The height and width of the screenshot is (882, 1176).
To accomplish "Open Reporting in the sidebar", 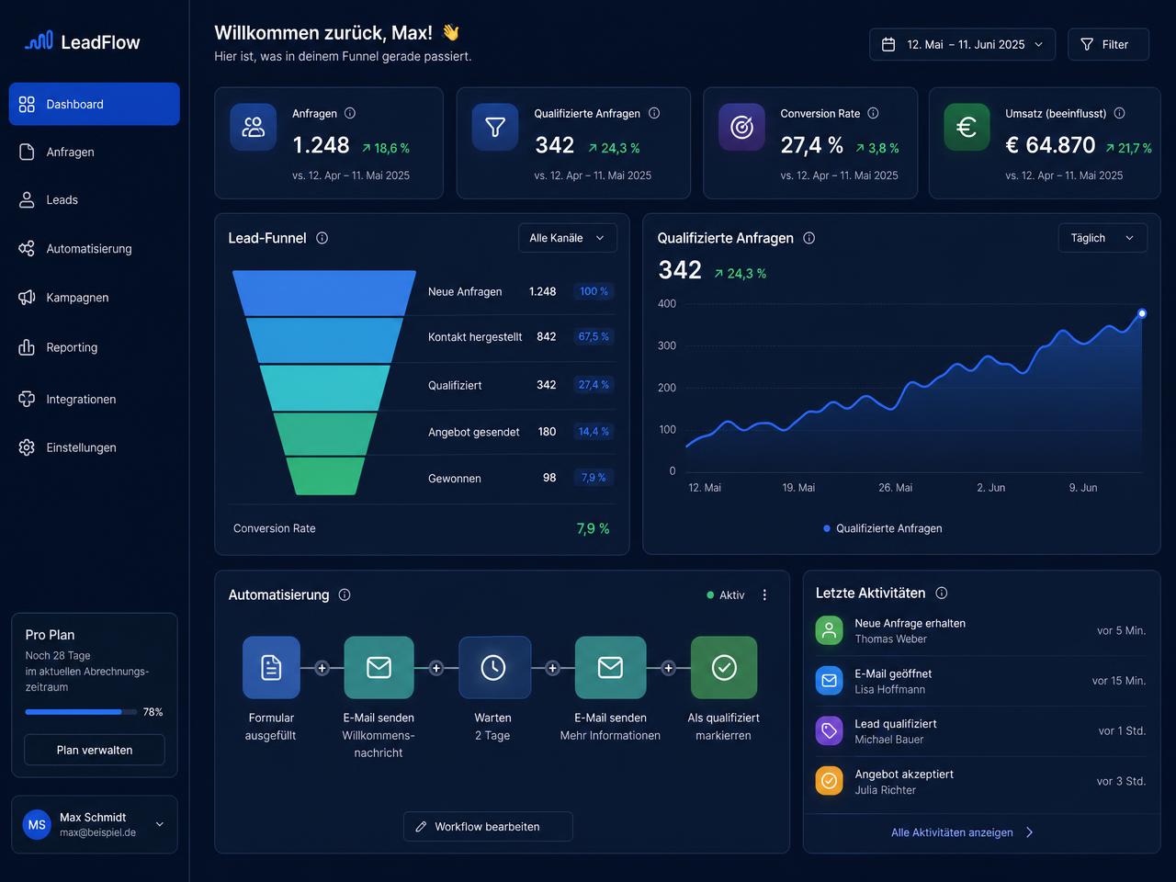I will click(95, 347).
